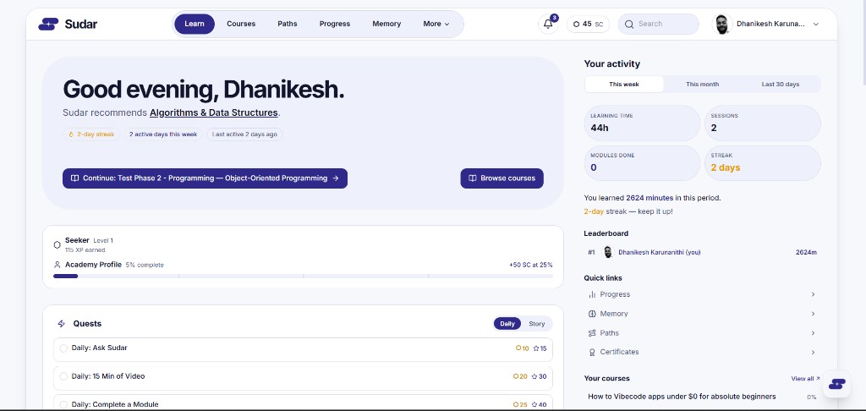
Task: Open the Progress nav tab
Action: pos(335,24)
